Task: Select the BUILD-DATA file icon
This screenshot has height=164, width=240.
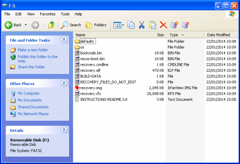Action: pyautogui.click(x=77, y=76)
